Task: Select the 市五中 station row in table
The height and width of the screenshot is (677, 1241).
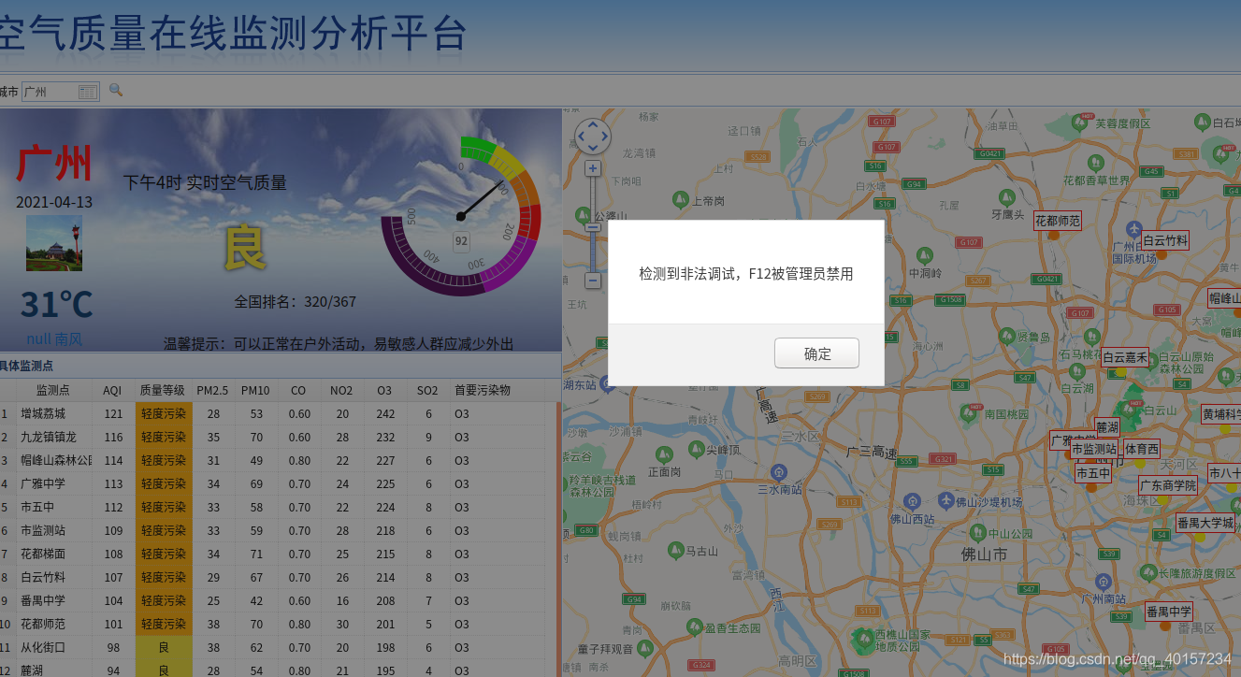Action: [x=278, y=507]
